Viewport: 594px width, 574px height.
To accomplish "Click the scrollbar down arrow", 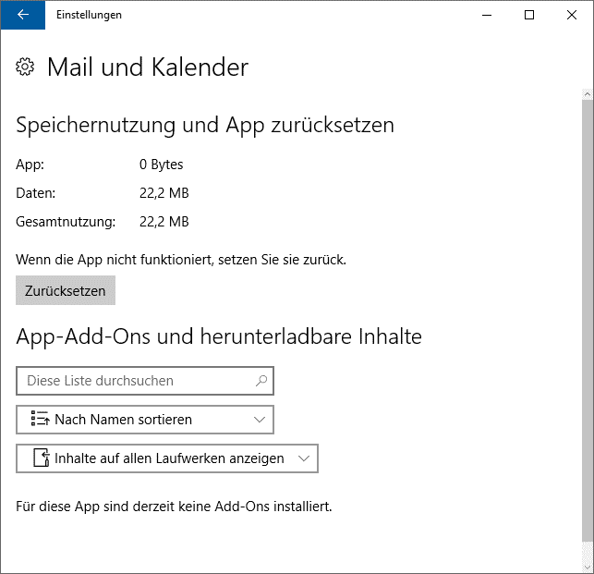I will (x=588, y=568).
